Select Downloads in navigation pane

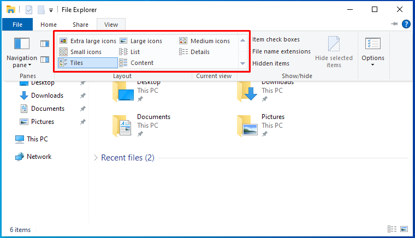pos(47,96)
